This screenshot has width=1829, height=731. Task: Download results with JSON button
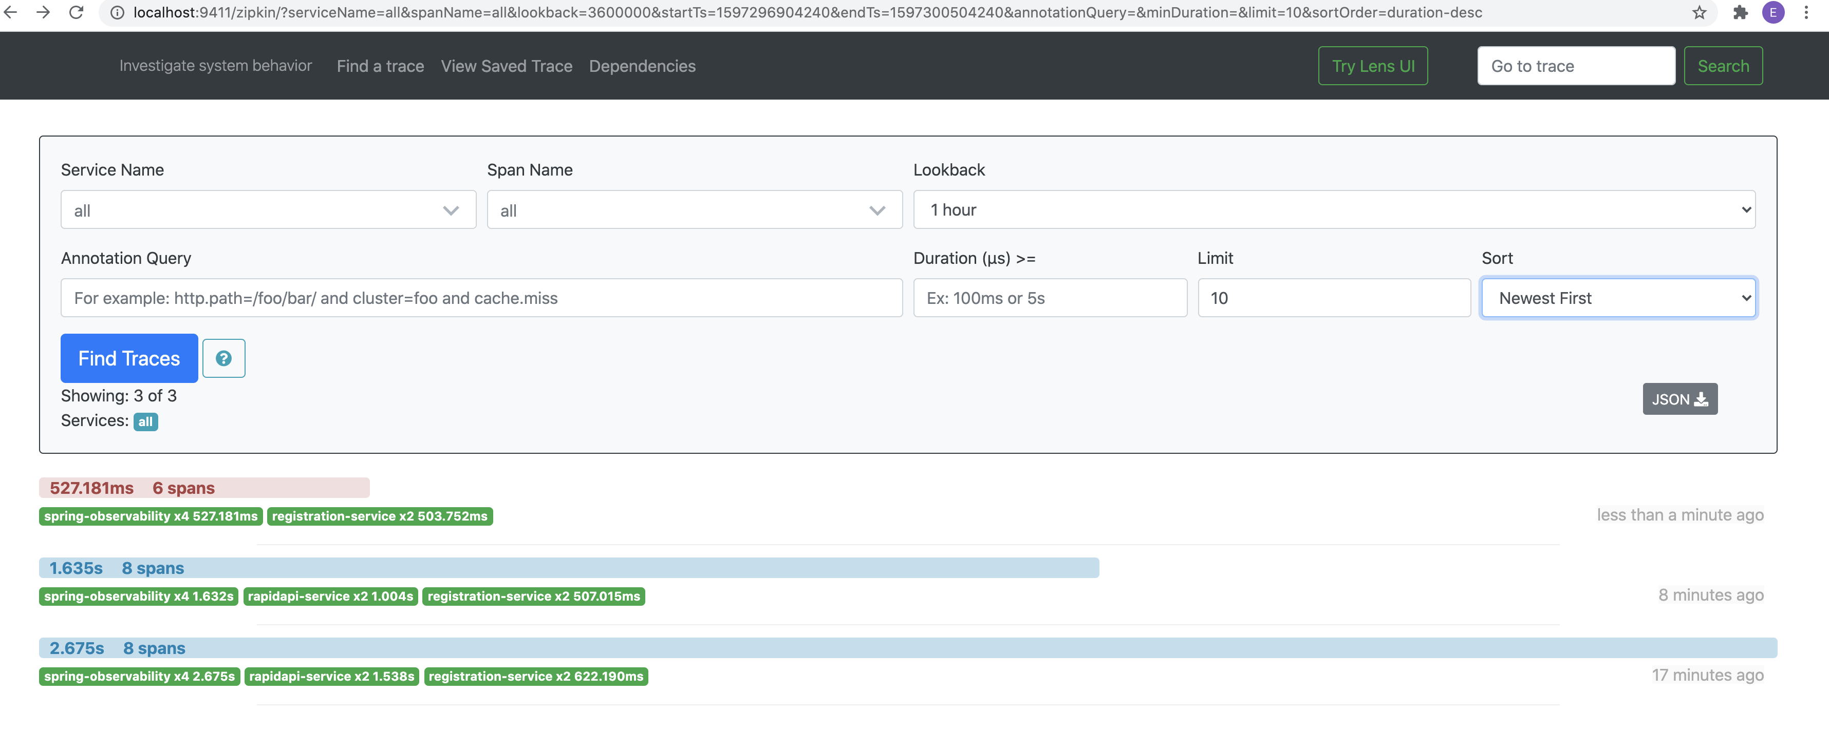[x=1679, y=399]
